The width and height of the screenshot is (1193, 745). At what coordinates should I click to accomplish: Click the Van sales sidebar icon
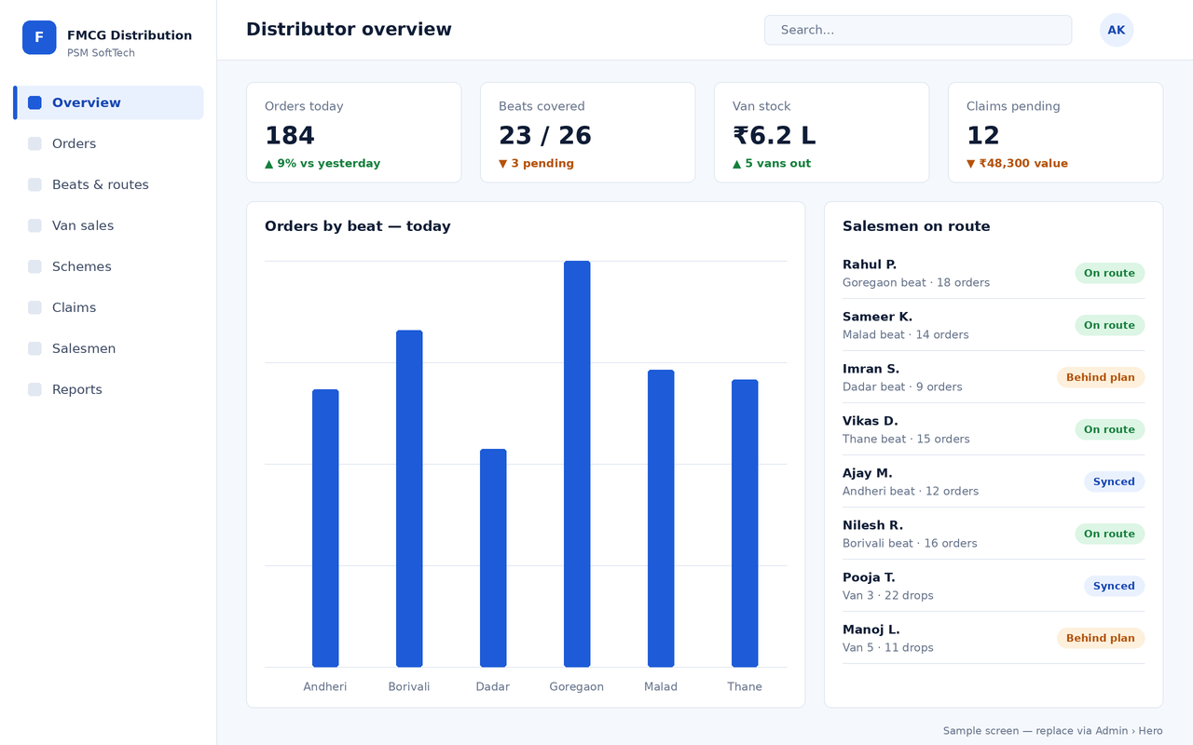tap(34, 225)
